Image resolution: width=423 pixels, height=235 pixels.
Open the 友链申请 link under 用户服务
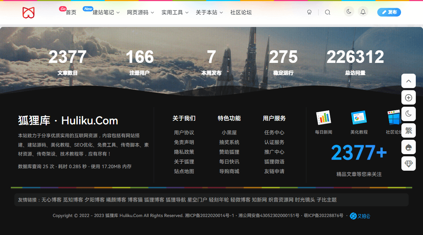click(x=274, y=171)
